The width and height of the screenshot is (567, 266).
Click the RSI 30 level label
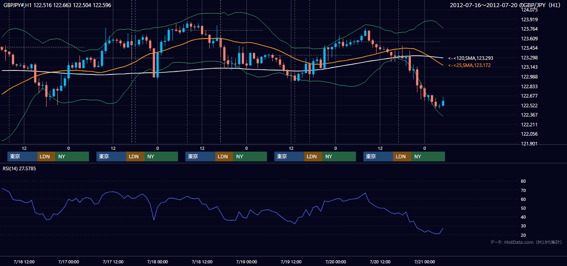(523, 226)
